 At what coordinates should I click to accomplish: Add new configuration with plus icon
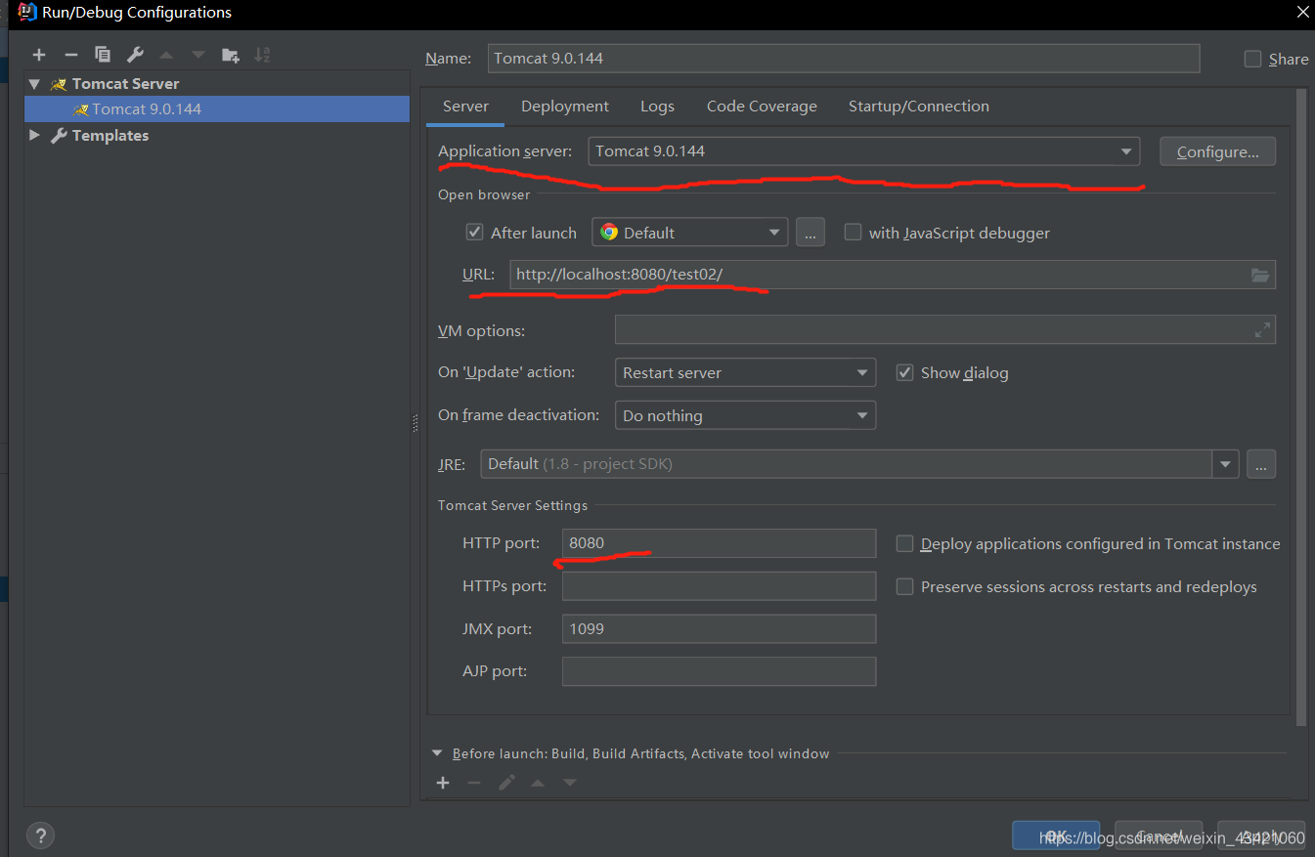(x=39, y=56)
